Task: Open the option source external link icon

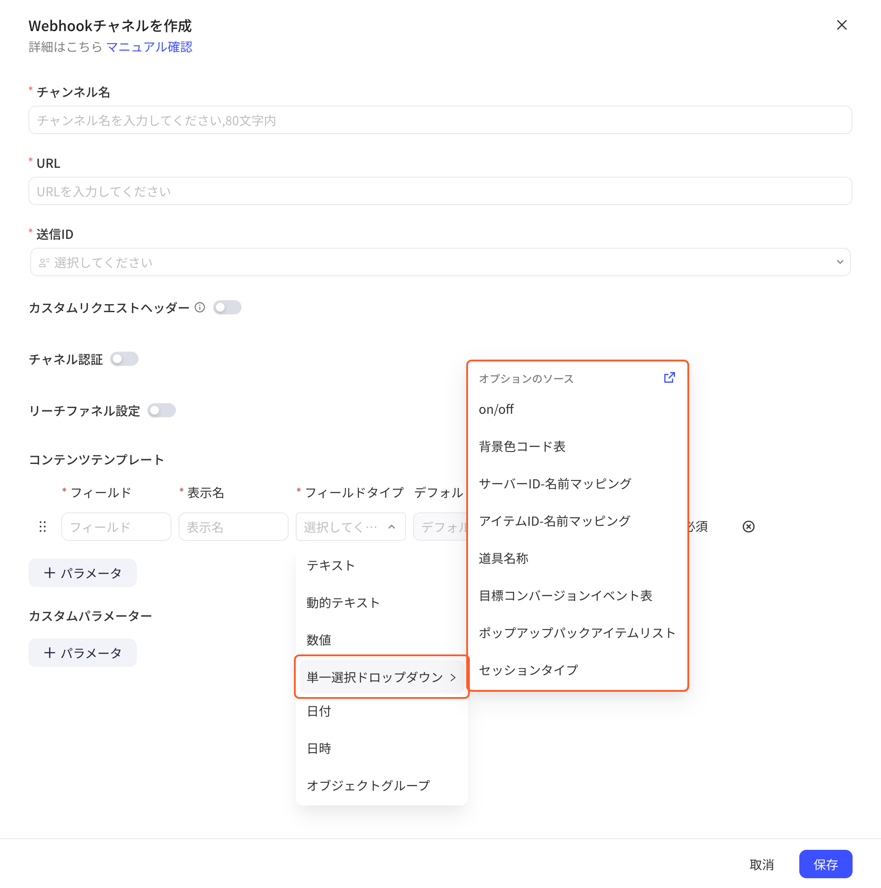Action: (669, 378)
